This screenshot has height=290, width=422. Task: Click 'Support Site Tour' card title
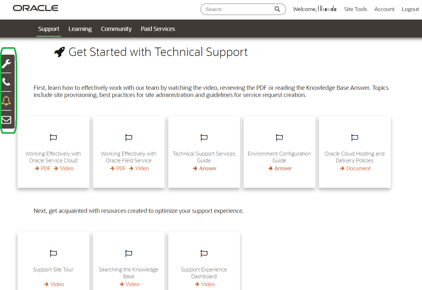pyautogui.click(x=53, y=269)
